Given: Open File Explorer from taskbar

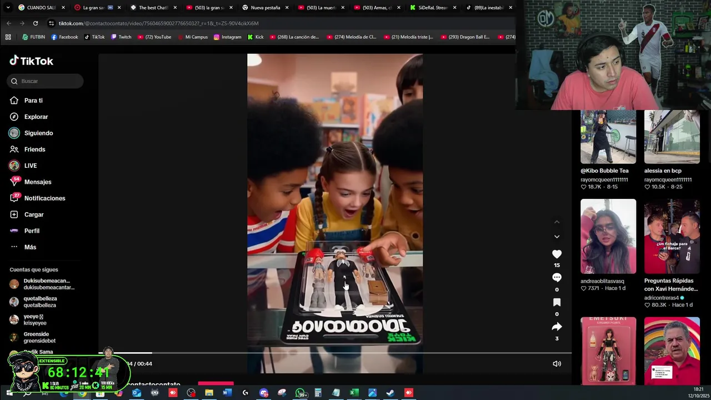Looking at the screenshot, I should click(209, 393).
